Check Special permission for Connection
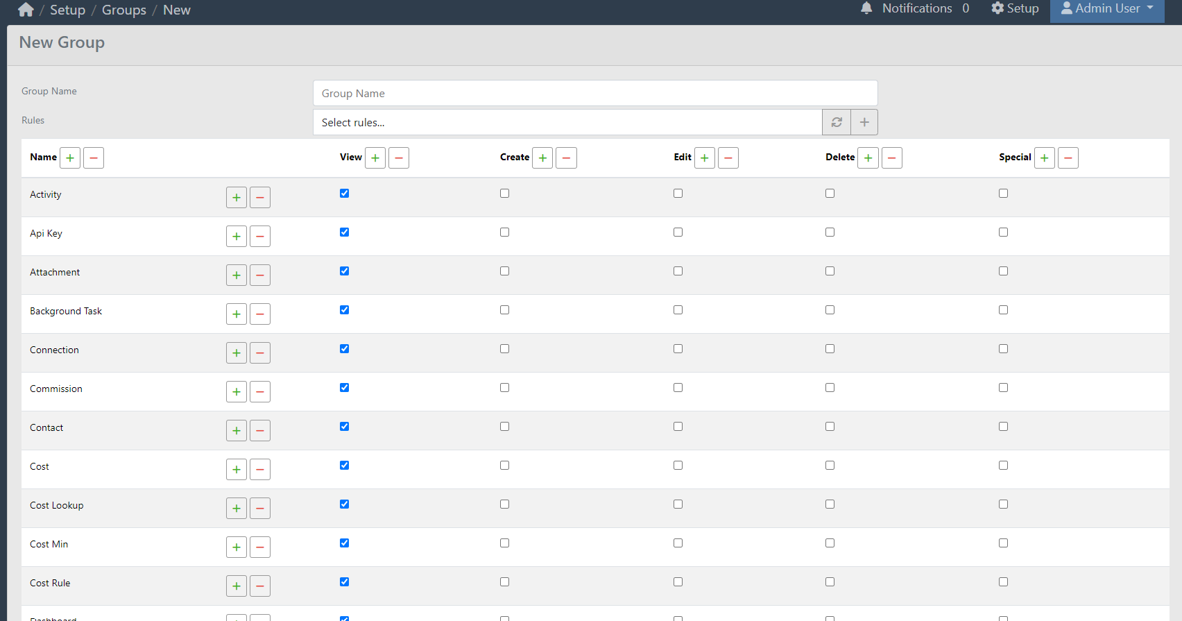The image size is (1182, 621). [x=1003, y=349]
